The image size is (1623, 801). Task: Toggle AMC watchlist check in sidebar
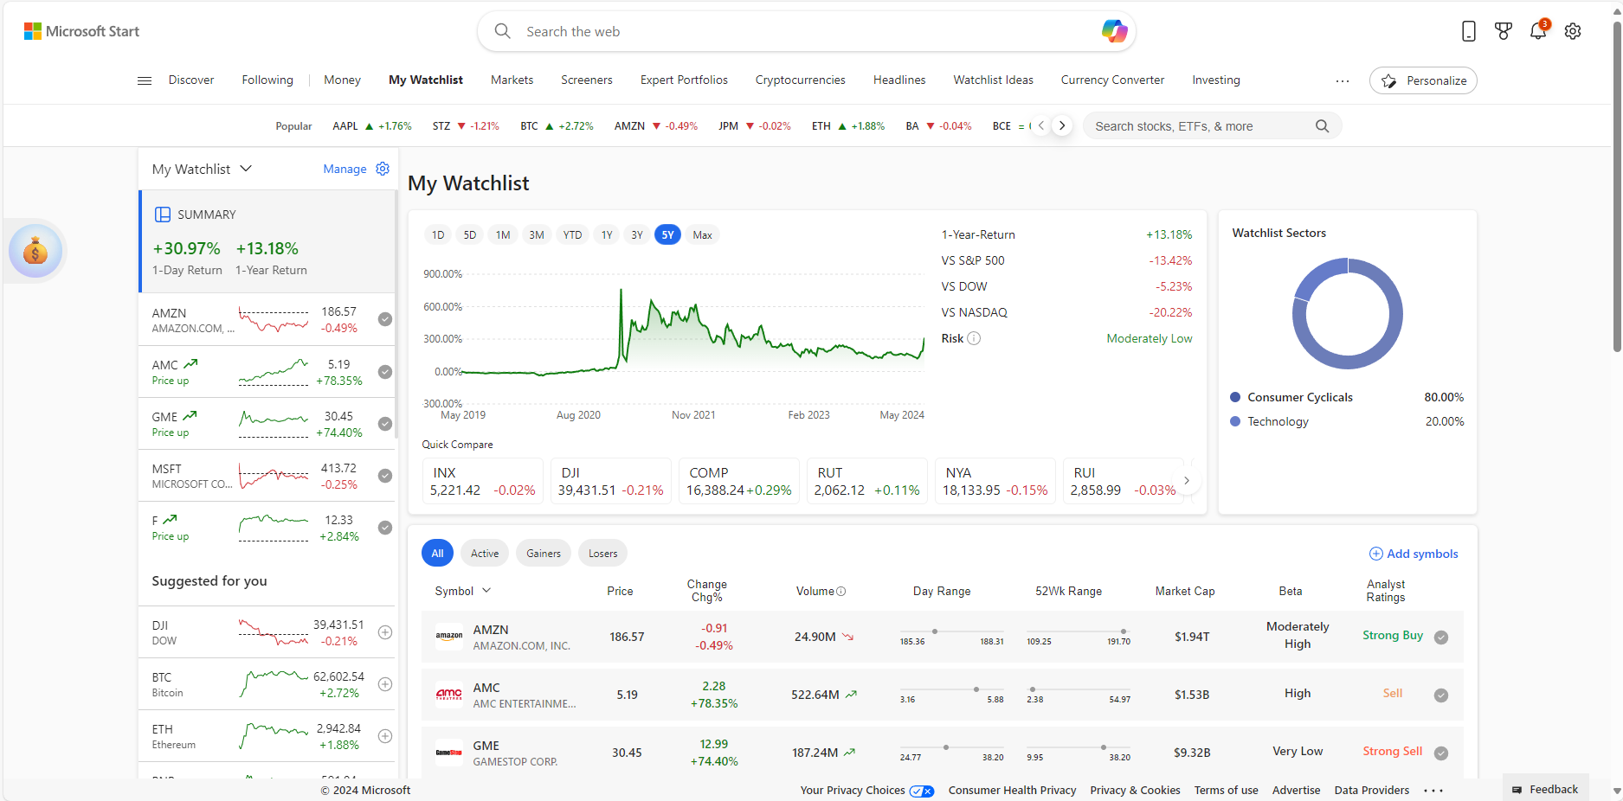click(385, 372)
